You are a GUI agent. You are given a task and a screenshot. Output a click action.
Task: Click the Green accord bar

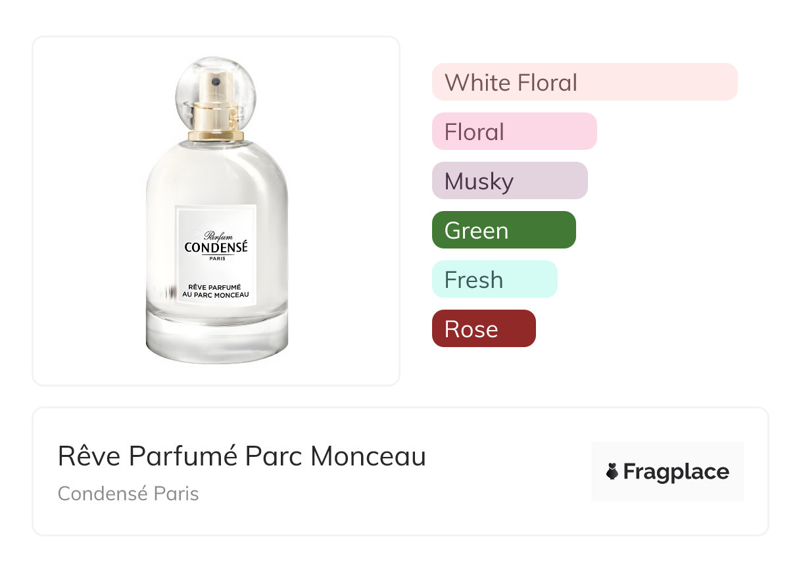click(x=503, y=230)
